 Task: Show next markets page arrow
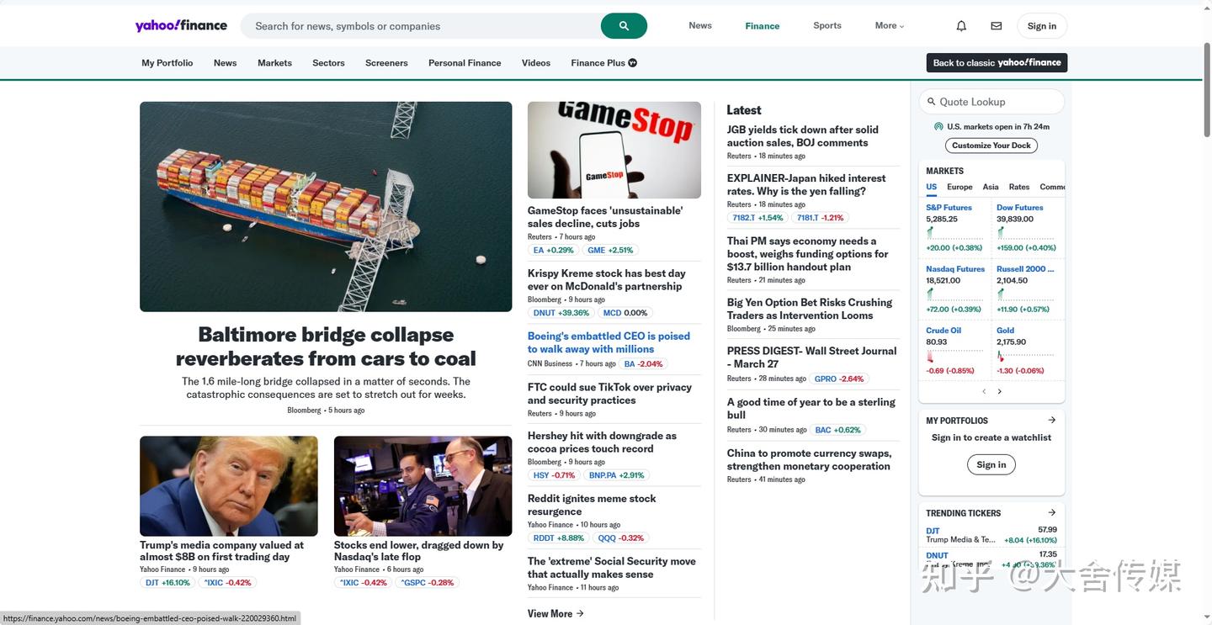[x=999, y=391]
